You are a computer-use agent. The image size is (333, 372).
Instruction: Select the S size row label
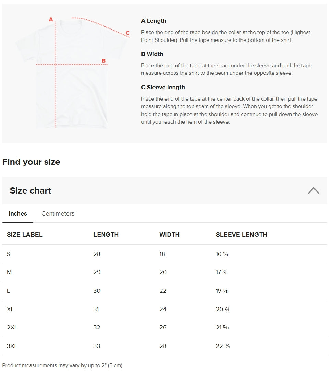pos(9,254)
